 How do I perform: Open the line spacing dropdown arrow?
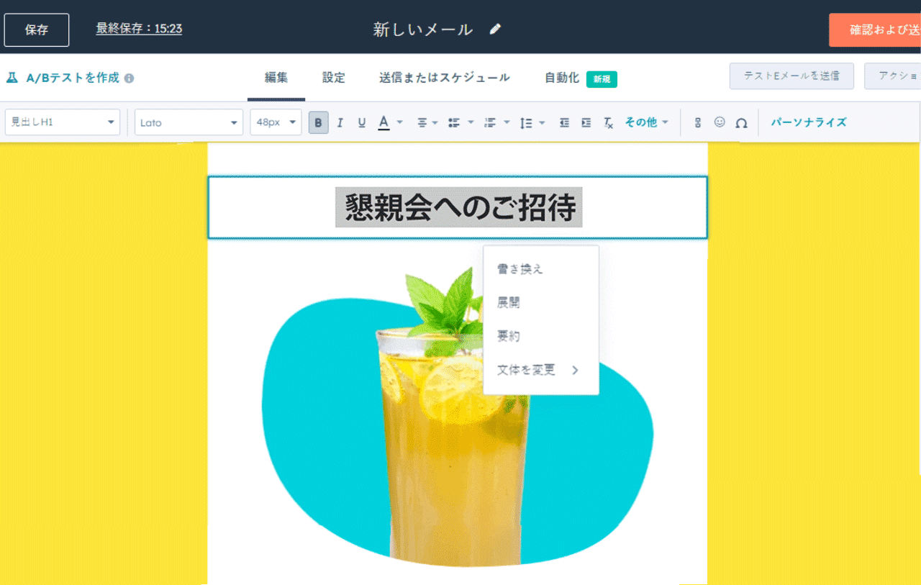click(x=542, y=123)
